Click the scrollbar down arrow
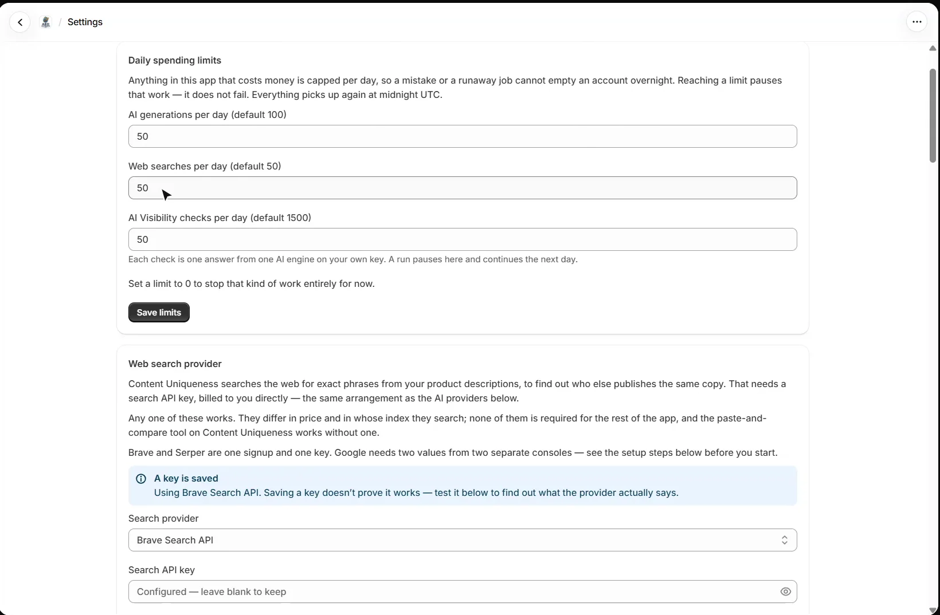This screenshot has height=615, width=940. pyautogui.click(x=933, y=610)
